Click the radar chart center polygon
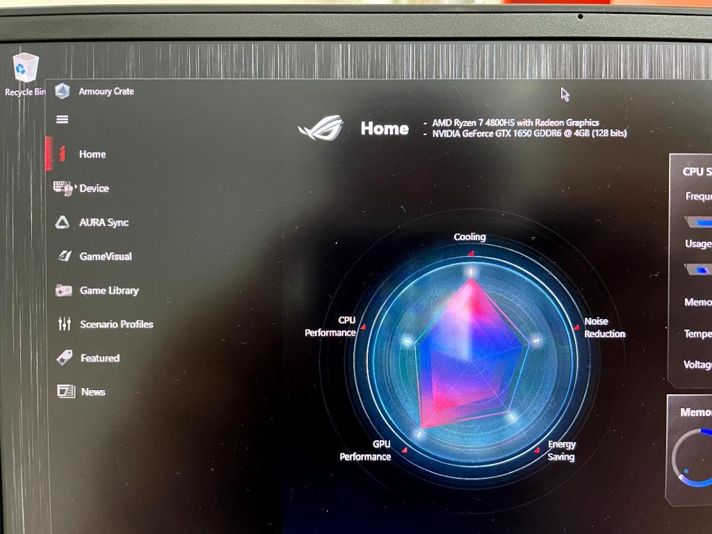Screen dimensions: 712x534 coord(472,354)
